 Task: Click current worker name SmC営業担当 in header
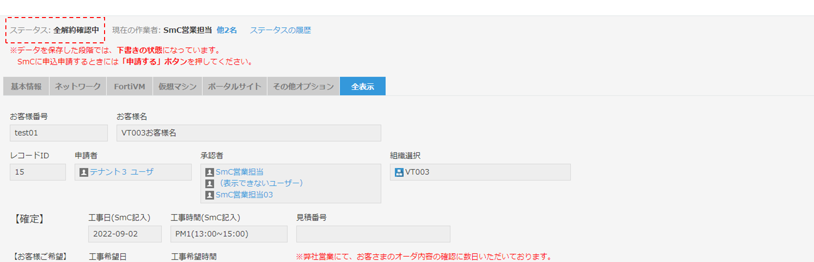click(x=188, y=30)
